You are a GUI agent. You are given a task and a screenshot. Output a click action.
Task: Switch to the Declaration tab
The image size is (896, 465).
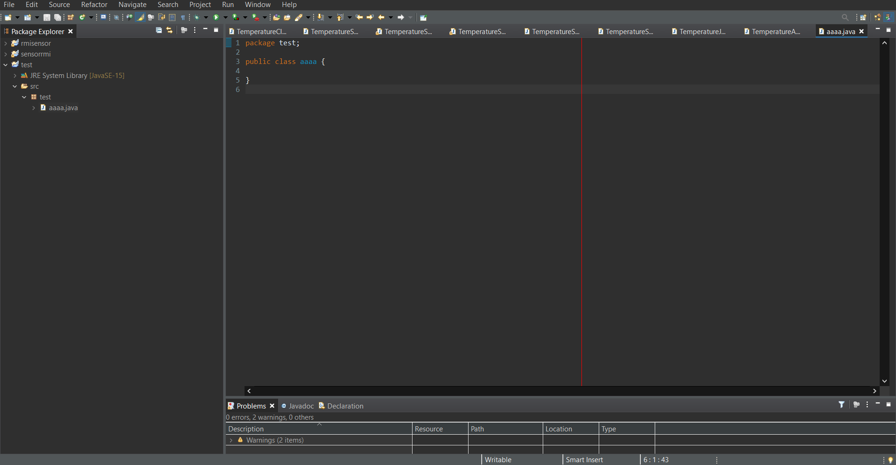pos(341,406)
